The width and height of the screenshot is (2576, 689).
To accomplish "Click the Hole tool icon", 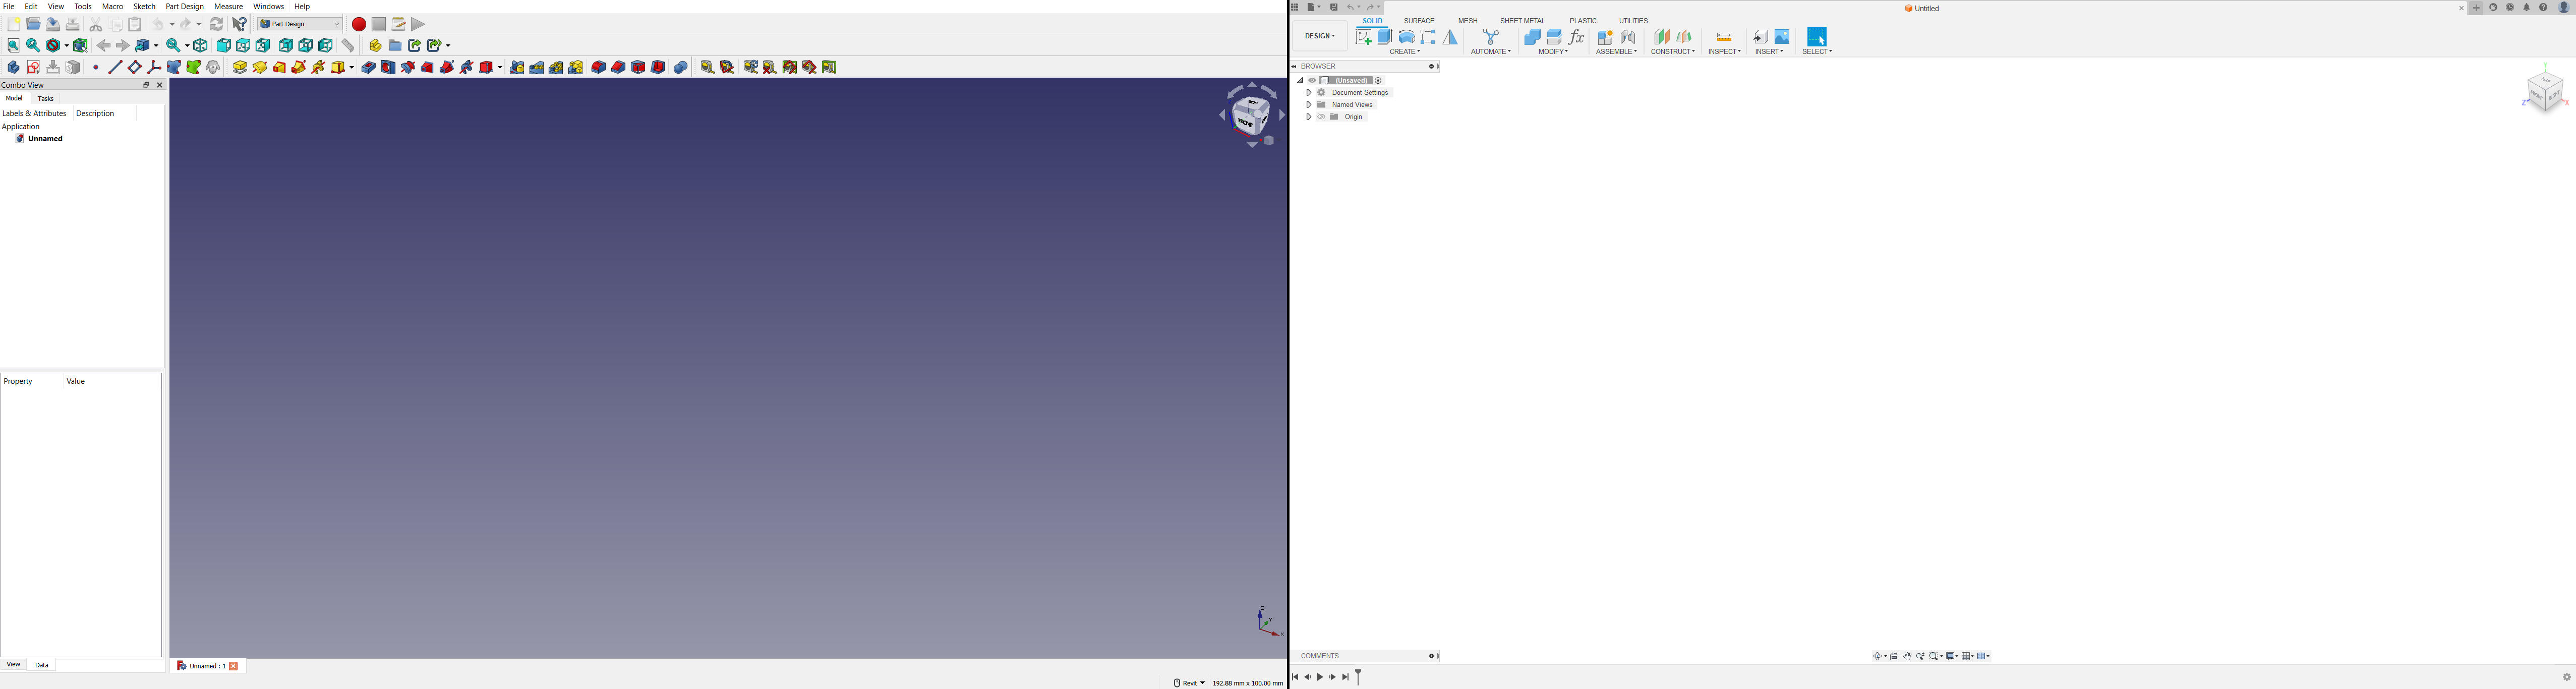I will [389, 67].
